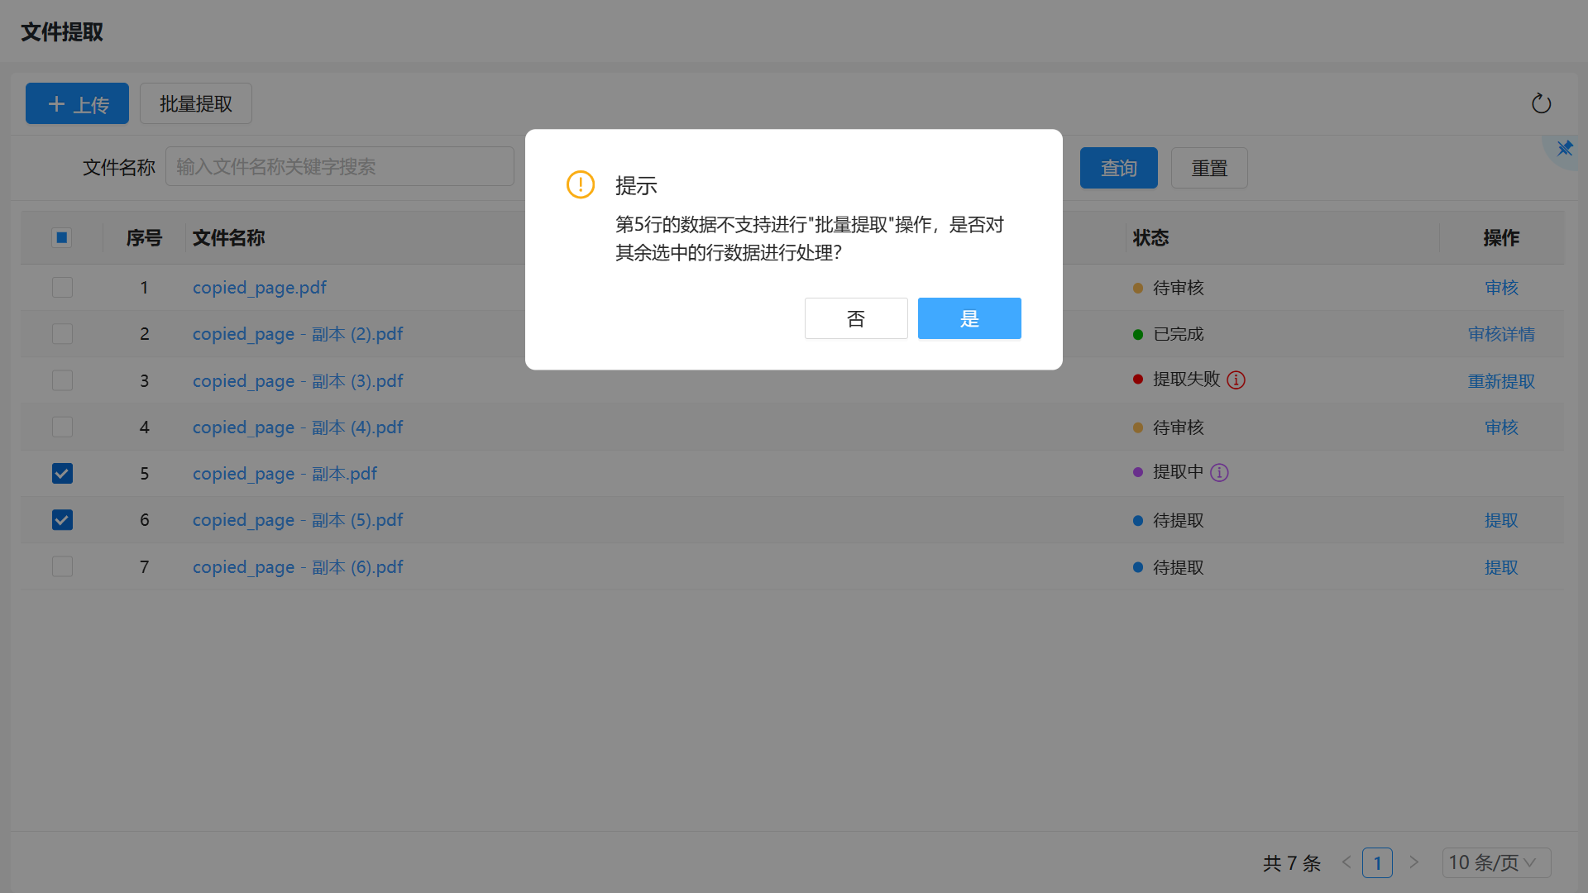
Task: Click the purple info icon beside 提取中
Action: [1219, 473]
